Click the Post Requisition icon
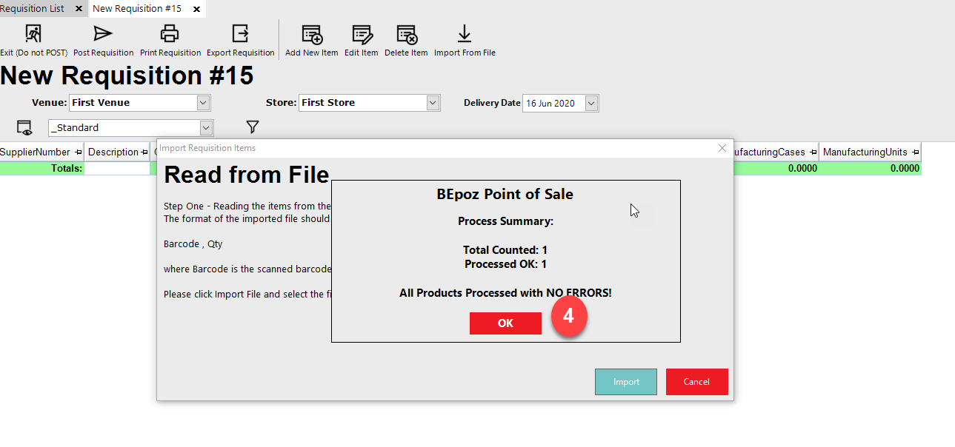Viewport: 955px width, 447px height. tap(103, 33)
